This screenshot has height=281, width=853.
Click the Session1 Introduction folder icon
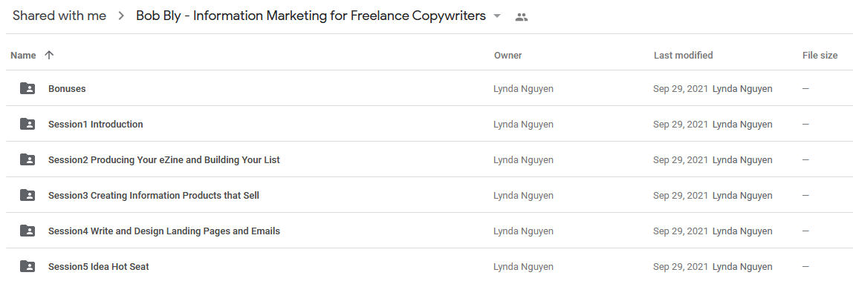coord(27,125)
